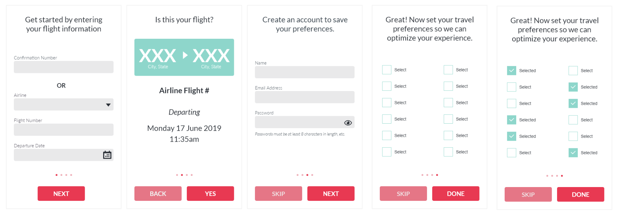Click the active first page dot on the flight information screen
The height and width of the screenshot is (215, 619).
(57, 175)
